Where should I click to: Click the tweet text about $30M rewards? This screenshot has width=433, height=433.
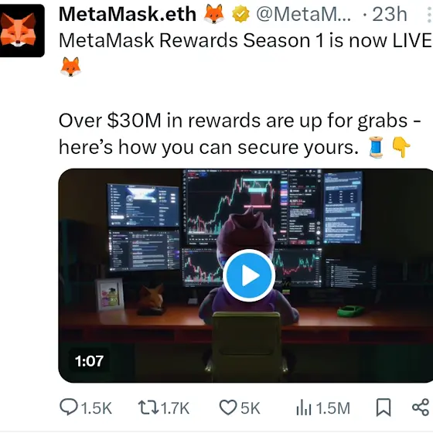click(240, 134)
